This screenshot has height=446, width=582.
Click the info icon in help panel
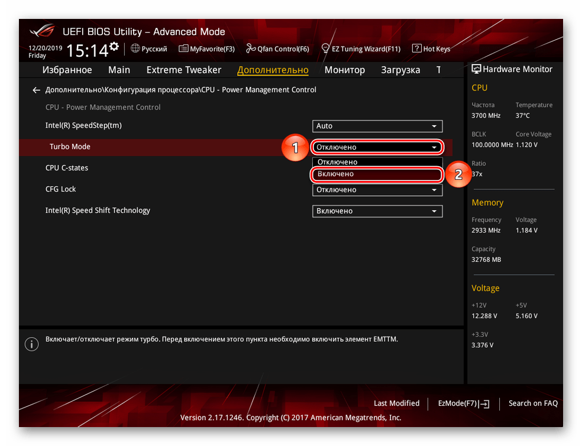[31, 344]
